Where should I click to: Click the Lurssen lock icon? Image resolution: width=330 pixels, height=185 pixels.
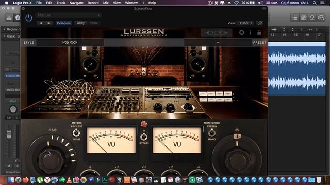[x=259, y=33]
